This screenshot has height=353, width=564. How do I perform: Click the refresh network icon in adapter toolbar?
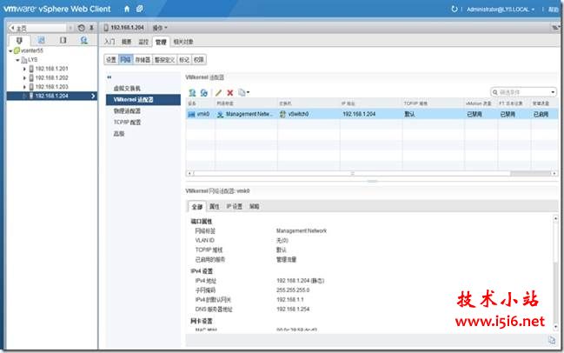204,93
